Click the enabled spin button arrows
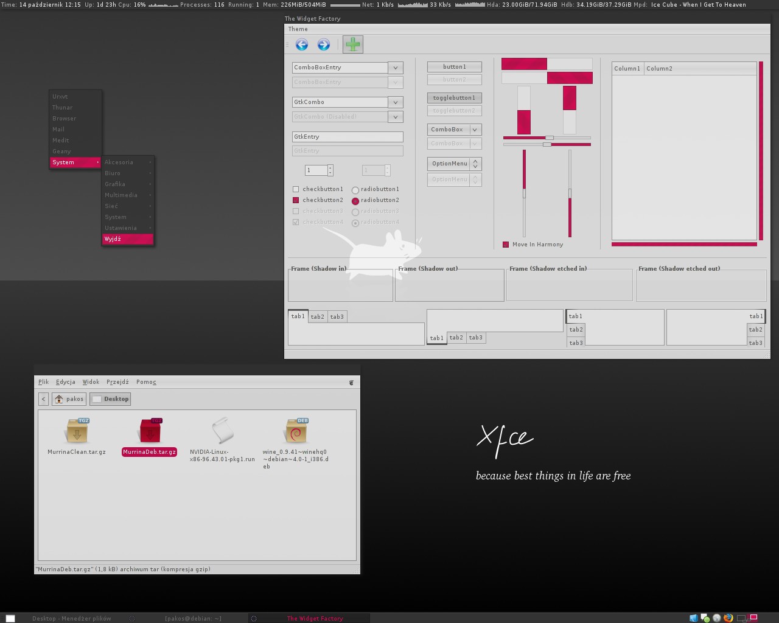Screen dimensions: 779x623 330,170
